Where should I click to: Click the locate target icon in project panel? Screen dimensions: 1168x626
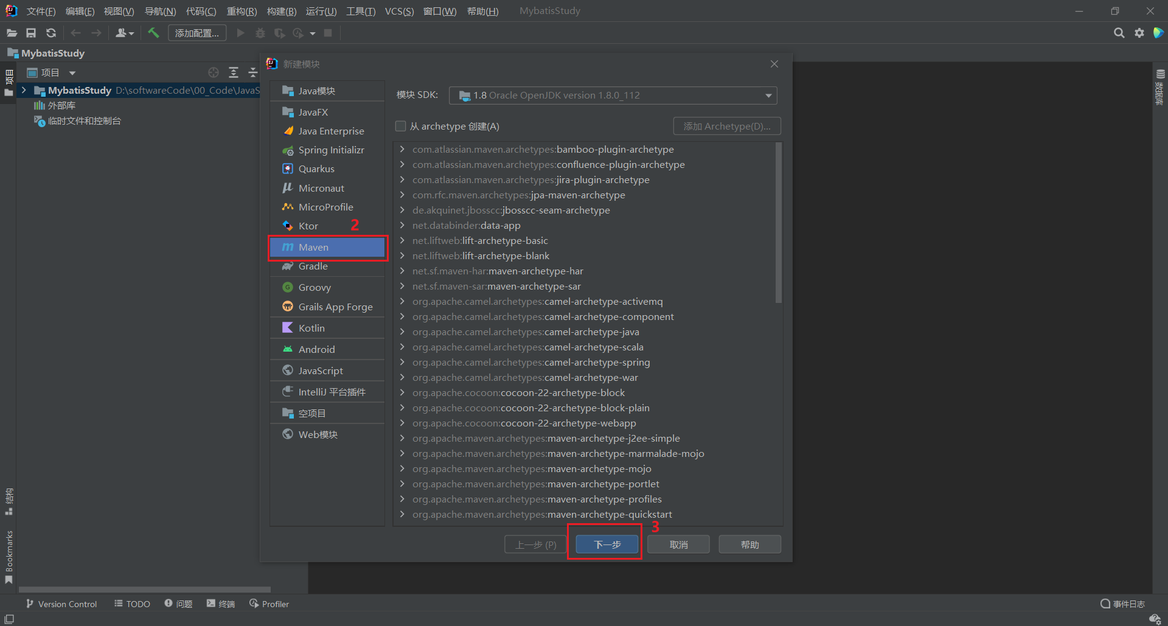click(214, 73)
